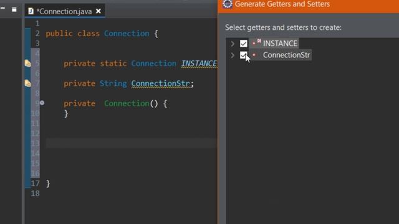
Task: Click the Connection constructor name on line 9
Action: [x=127, y=103]
